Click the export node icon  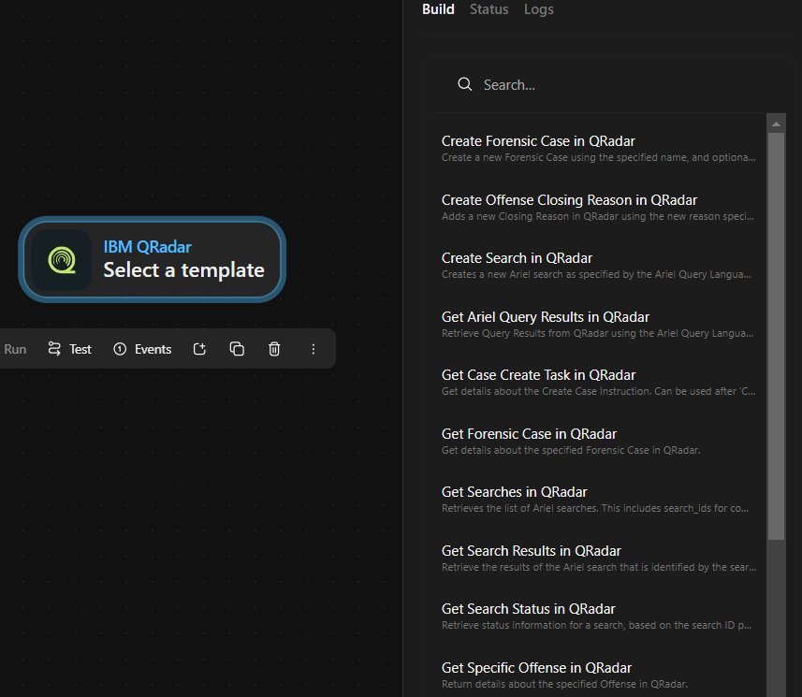(x=199, y=349)
